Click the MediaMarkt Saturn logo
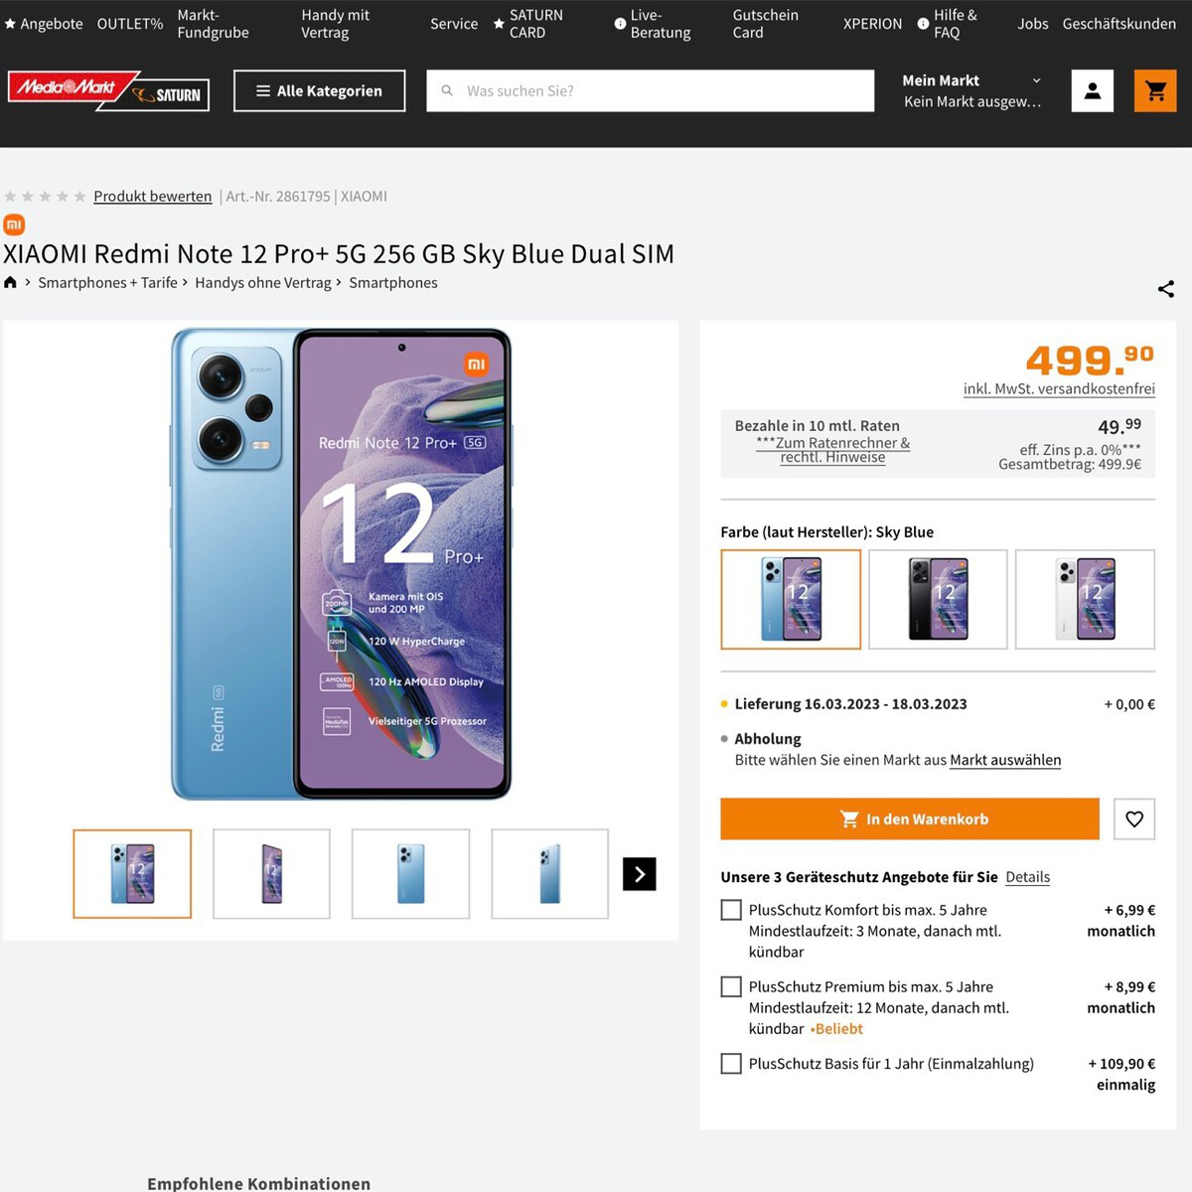 (x=108, y=91)
